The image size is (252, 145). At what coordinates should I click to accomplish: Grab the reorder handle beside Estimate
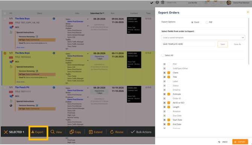tap(164, 94)
